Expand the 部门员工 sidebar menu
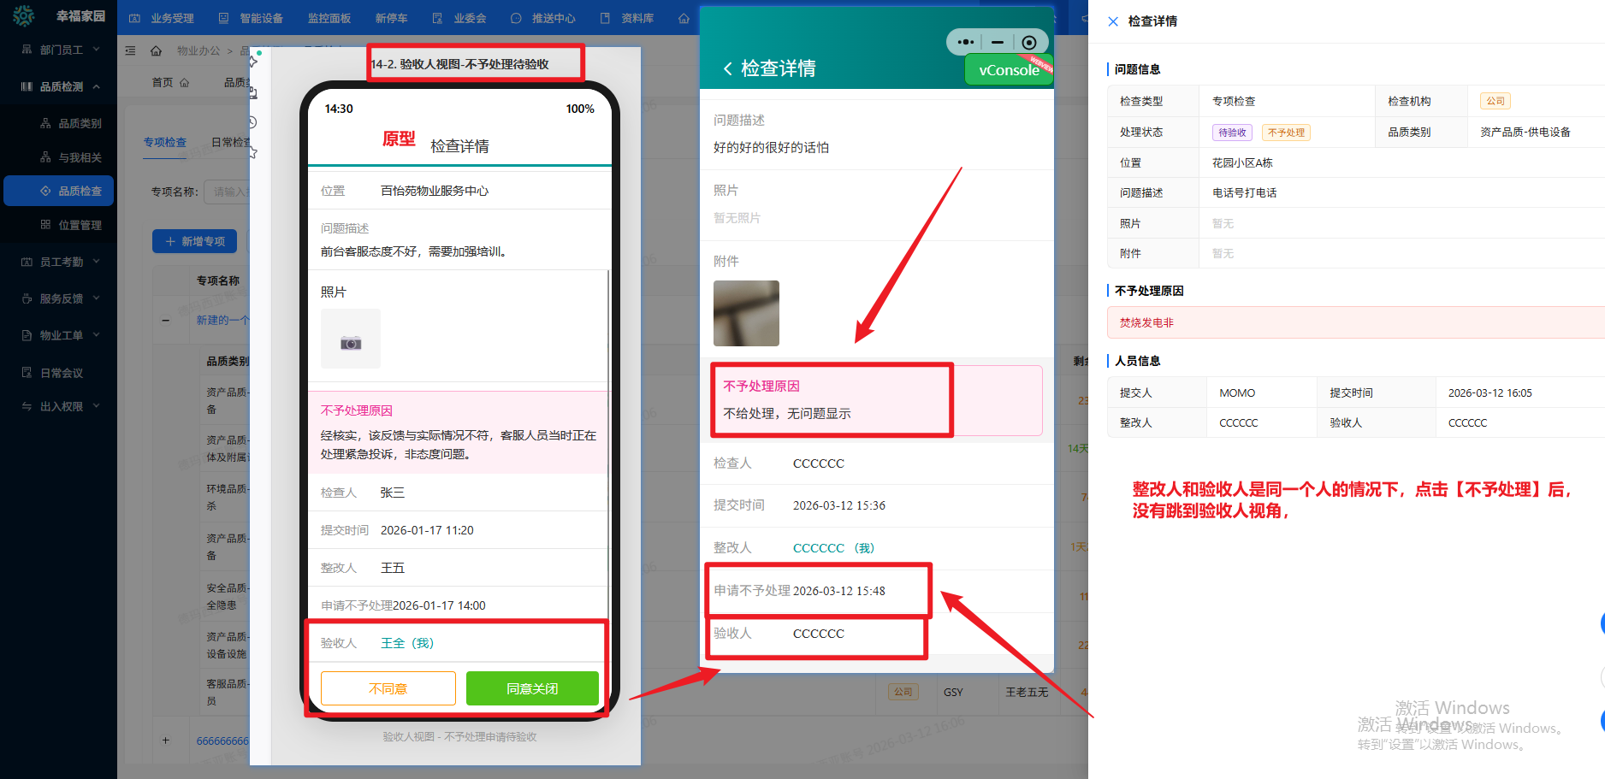 coord(60,50)
